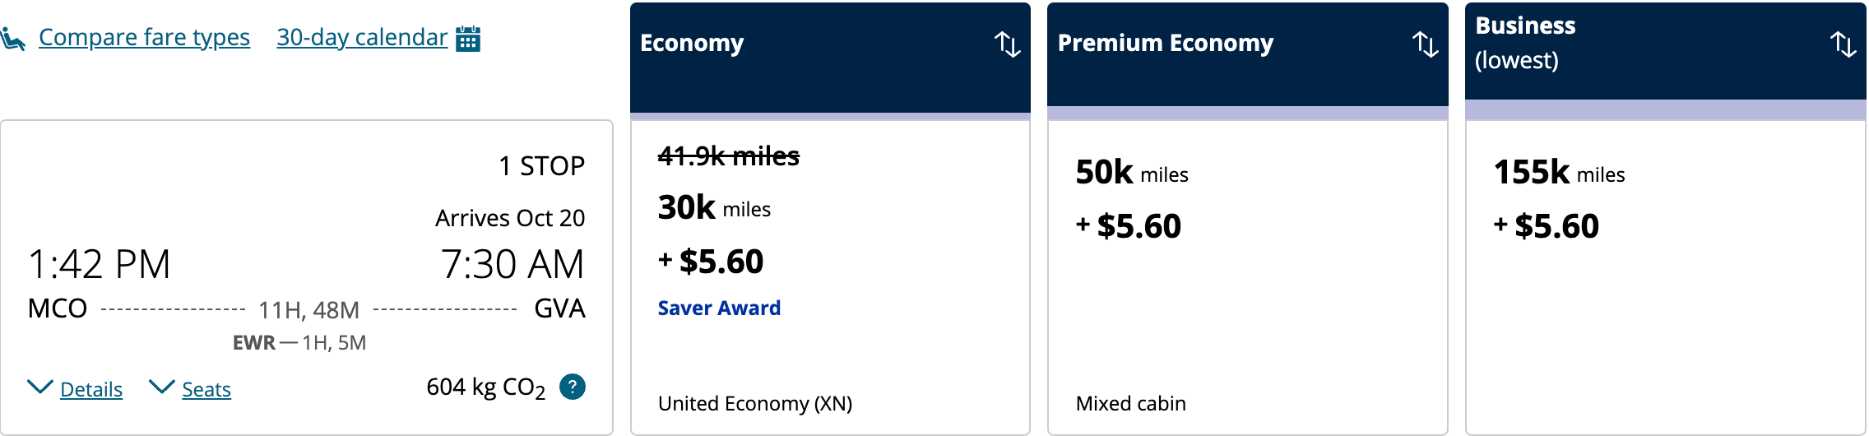Screen dimensions: 1869x436
Task: Expand the flight Details chevron
Action: pyautogui.click(x=39, y=387)
